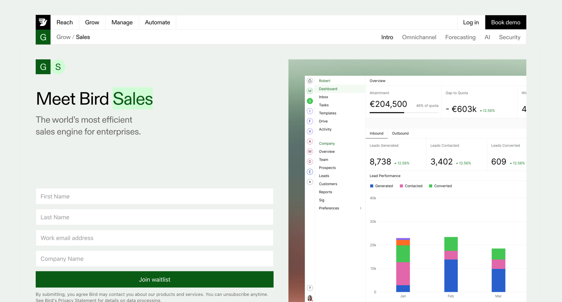
Task: Select the W circle icon in sidebar
Action: 310,151
